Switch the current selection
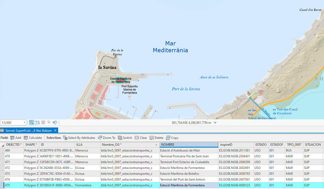Viewport: 324px width, 189px height. [125, 138]
